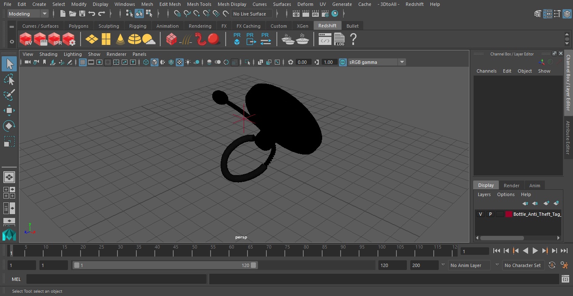This screenshot has height=296, width=573.
Task: Click the Redo arrow icon
Action: 102,14
